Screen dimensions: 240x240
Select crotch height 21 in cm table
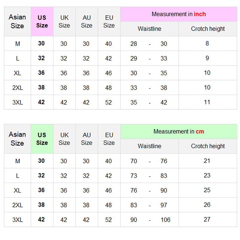207,161
